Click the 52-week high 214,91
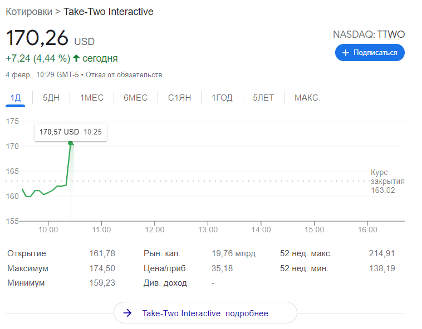The width and height of the screenshot is (422, 329). pyautogui.click(x=382, y=253)
